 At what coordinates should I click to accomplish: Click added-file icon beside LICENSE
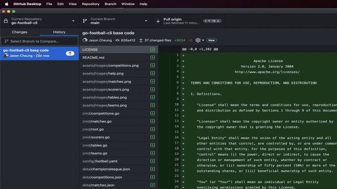tap(153, 49)
